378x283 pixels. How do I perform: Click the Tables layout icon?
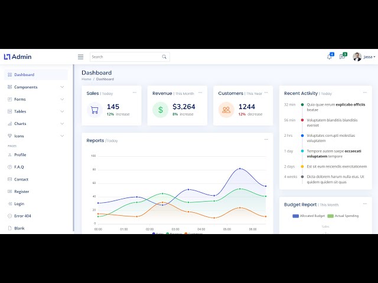(9, 111)
